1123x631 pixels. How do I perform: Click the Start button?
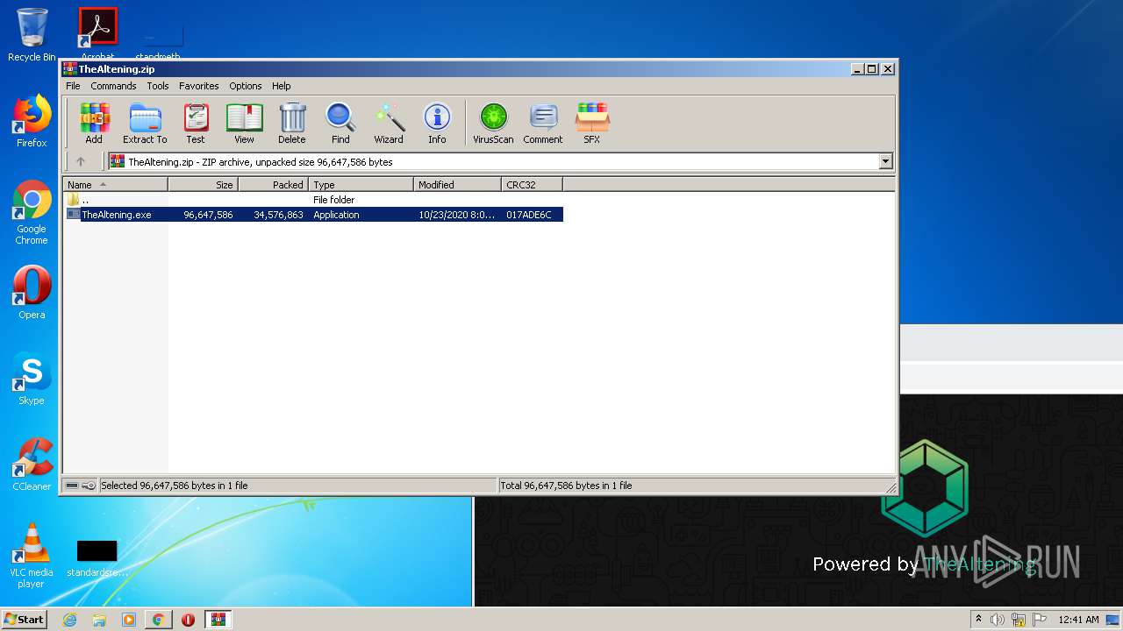[25, 620]
